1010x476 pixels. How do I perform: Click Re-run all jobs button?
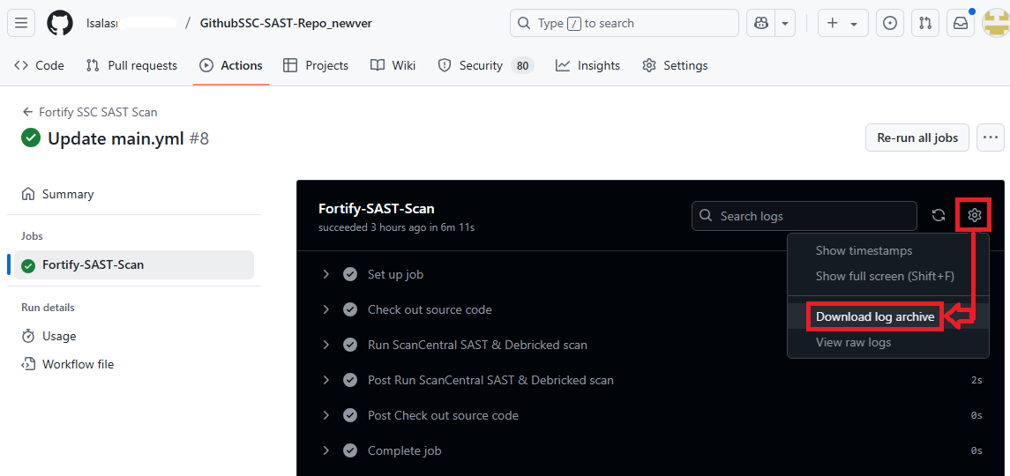coord(917,138)
